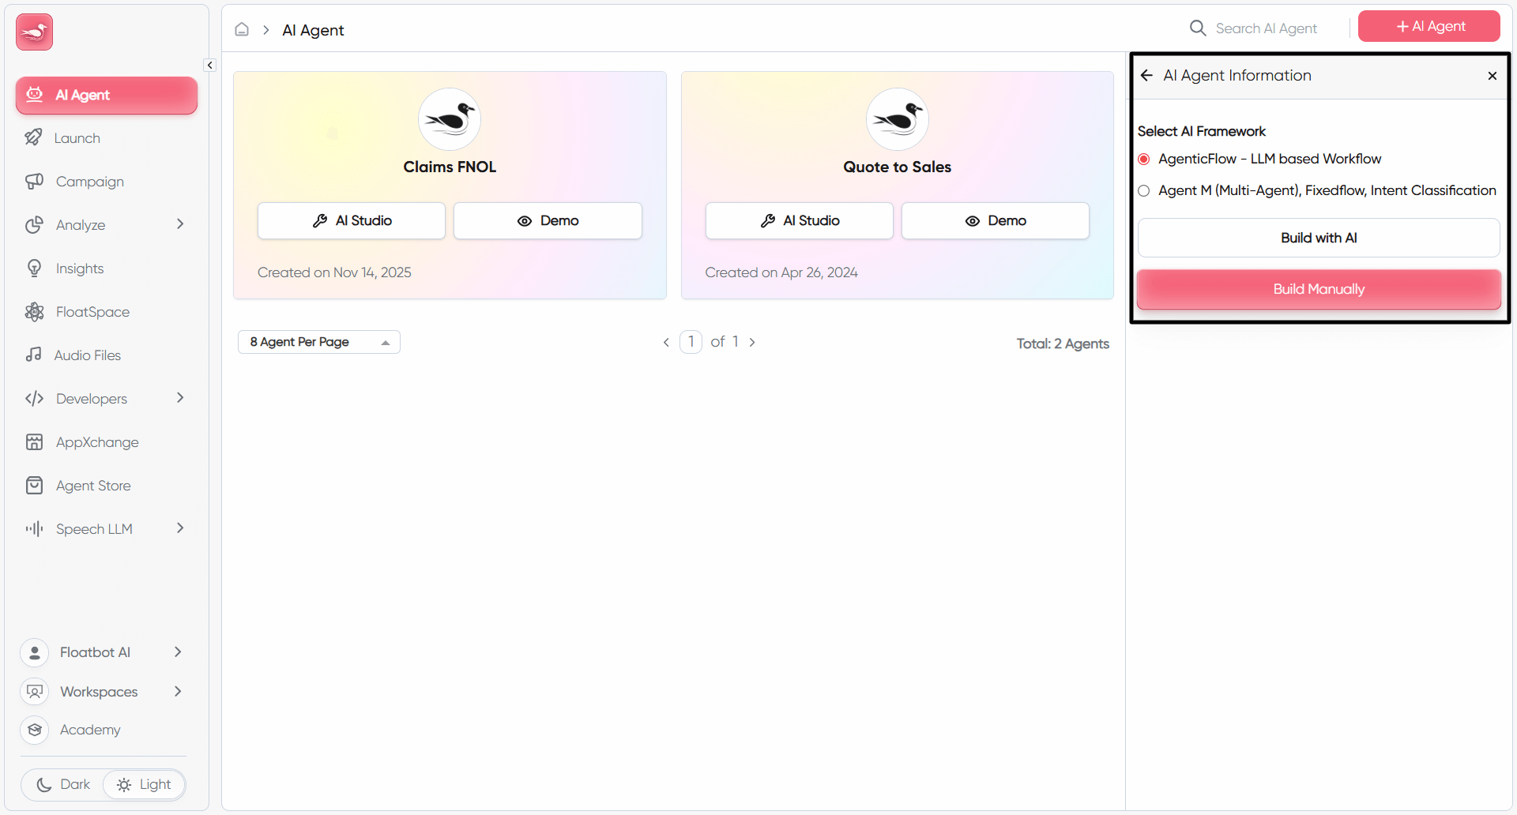The height and width of the screenshot is (815, 1517).
Task: Open Demo for Quote to Sales
Action: 995,221
